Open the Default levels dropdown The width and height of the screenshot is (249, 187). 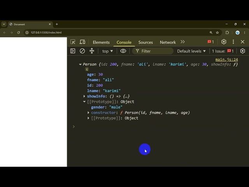point(191,51)
